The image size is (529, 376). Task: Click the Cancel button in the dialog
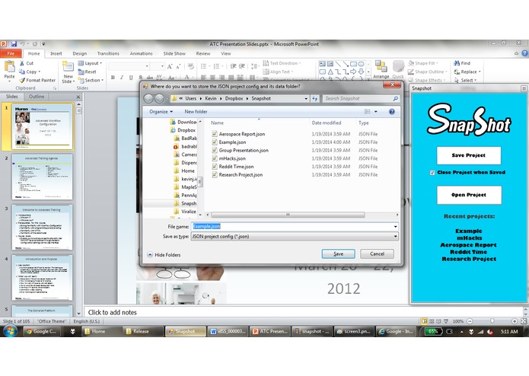click(x=377, y=254)
